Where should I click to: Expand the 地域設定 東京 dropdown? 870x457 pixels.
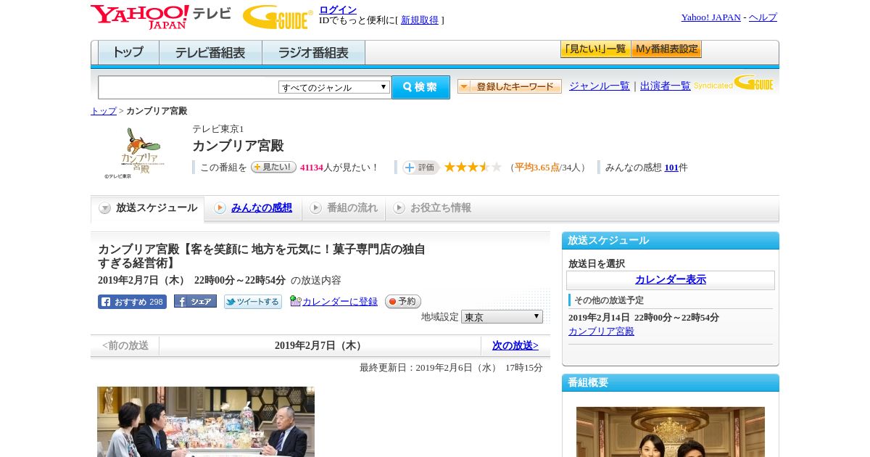(502, 317)
